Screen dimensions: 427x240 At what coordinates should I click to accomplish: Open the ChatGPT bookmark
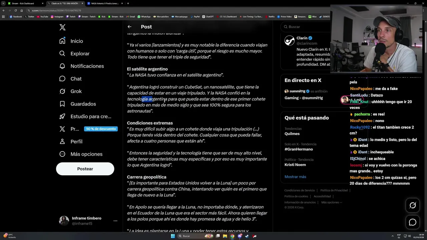click(208, 17)
